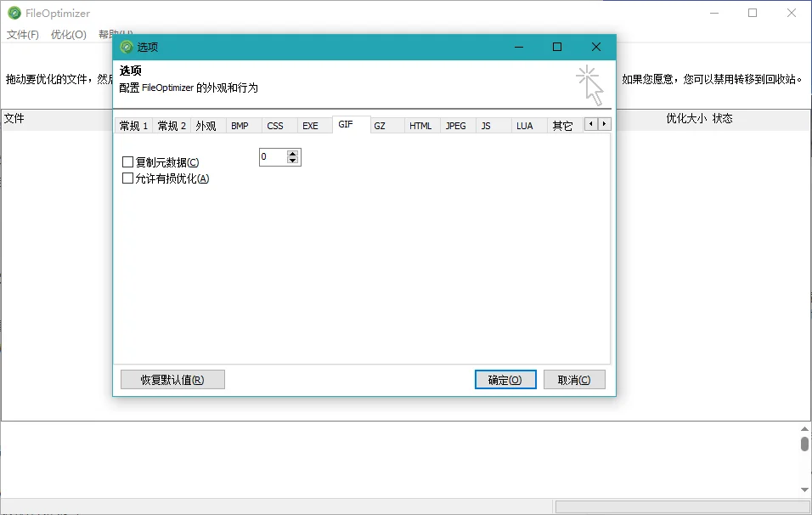The image size is (812, 515).
Task: Click FileOptimizer app icon in main title bar
Action: point(14,13)
